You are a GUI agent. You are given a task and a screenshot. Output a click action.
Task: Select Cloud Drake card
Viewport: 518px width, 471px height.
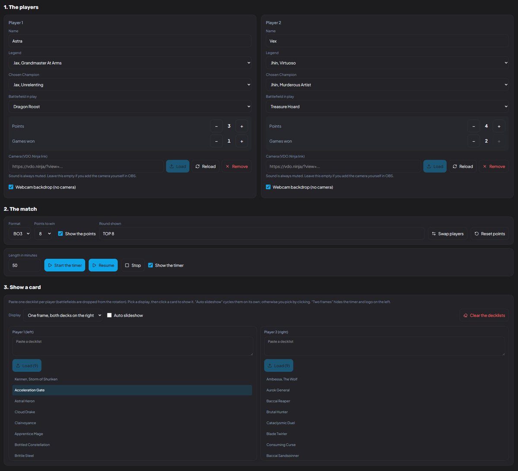point(132,412)
